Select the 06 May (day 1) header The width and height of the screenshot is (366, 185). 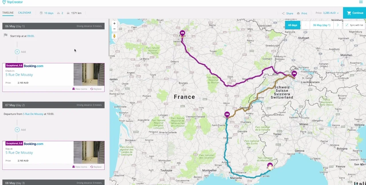pos(53,26)
